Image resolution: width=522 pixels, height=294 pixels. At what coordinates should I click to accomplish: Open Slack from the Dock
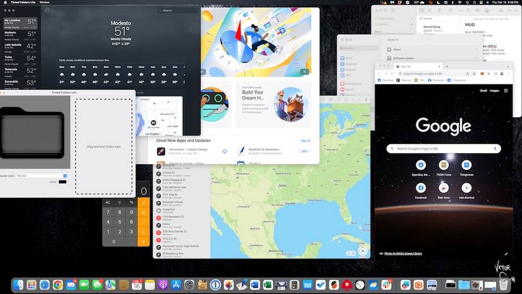pos(386,285)
